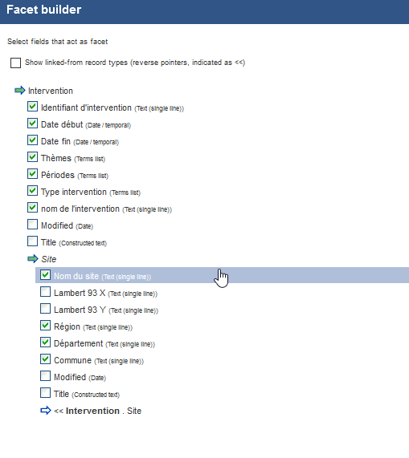The image size is (409, 458).
Task: Tick the Intervention Title constructed text box
Action: pyautogui.click(x=32, y=241)
